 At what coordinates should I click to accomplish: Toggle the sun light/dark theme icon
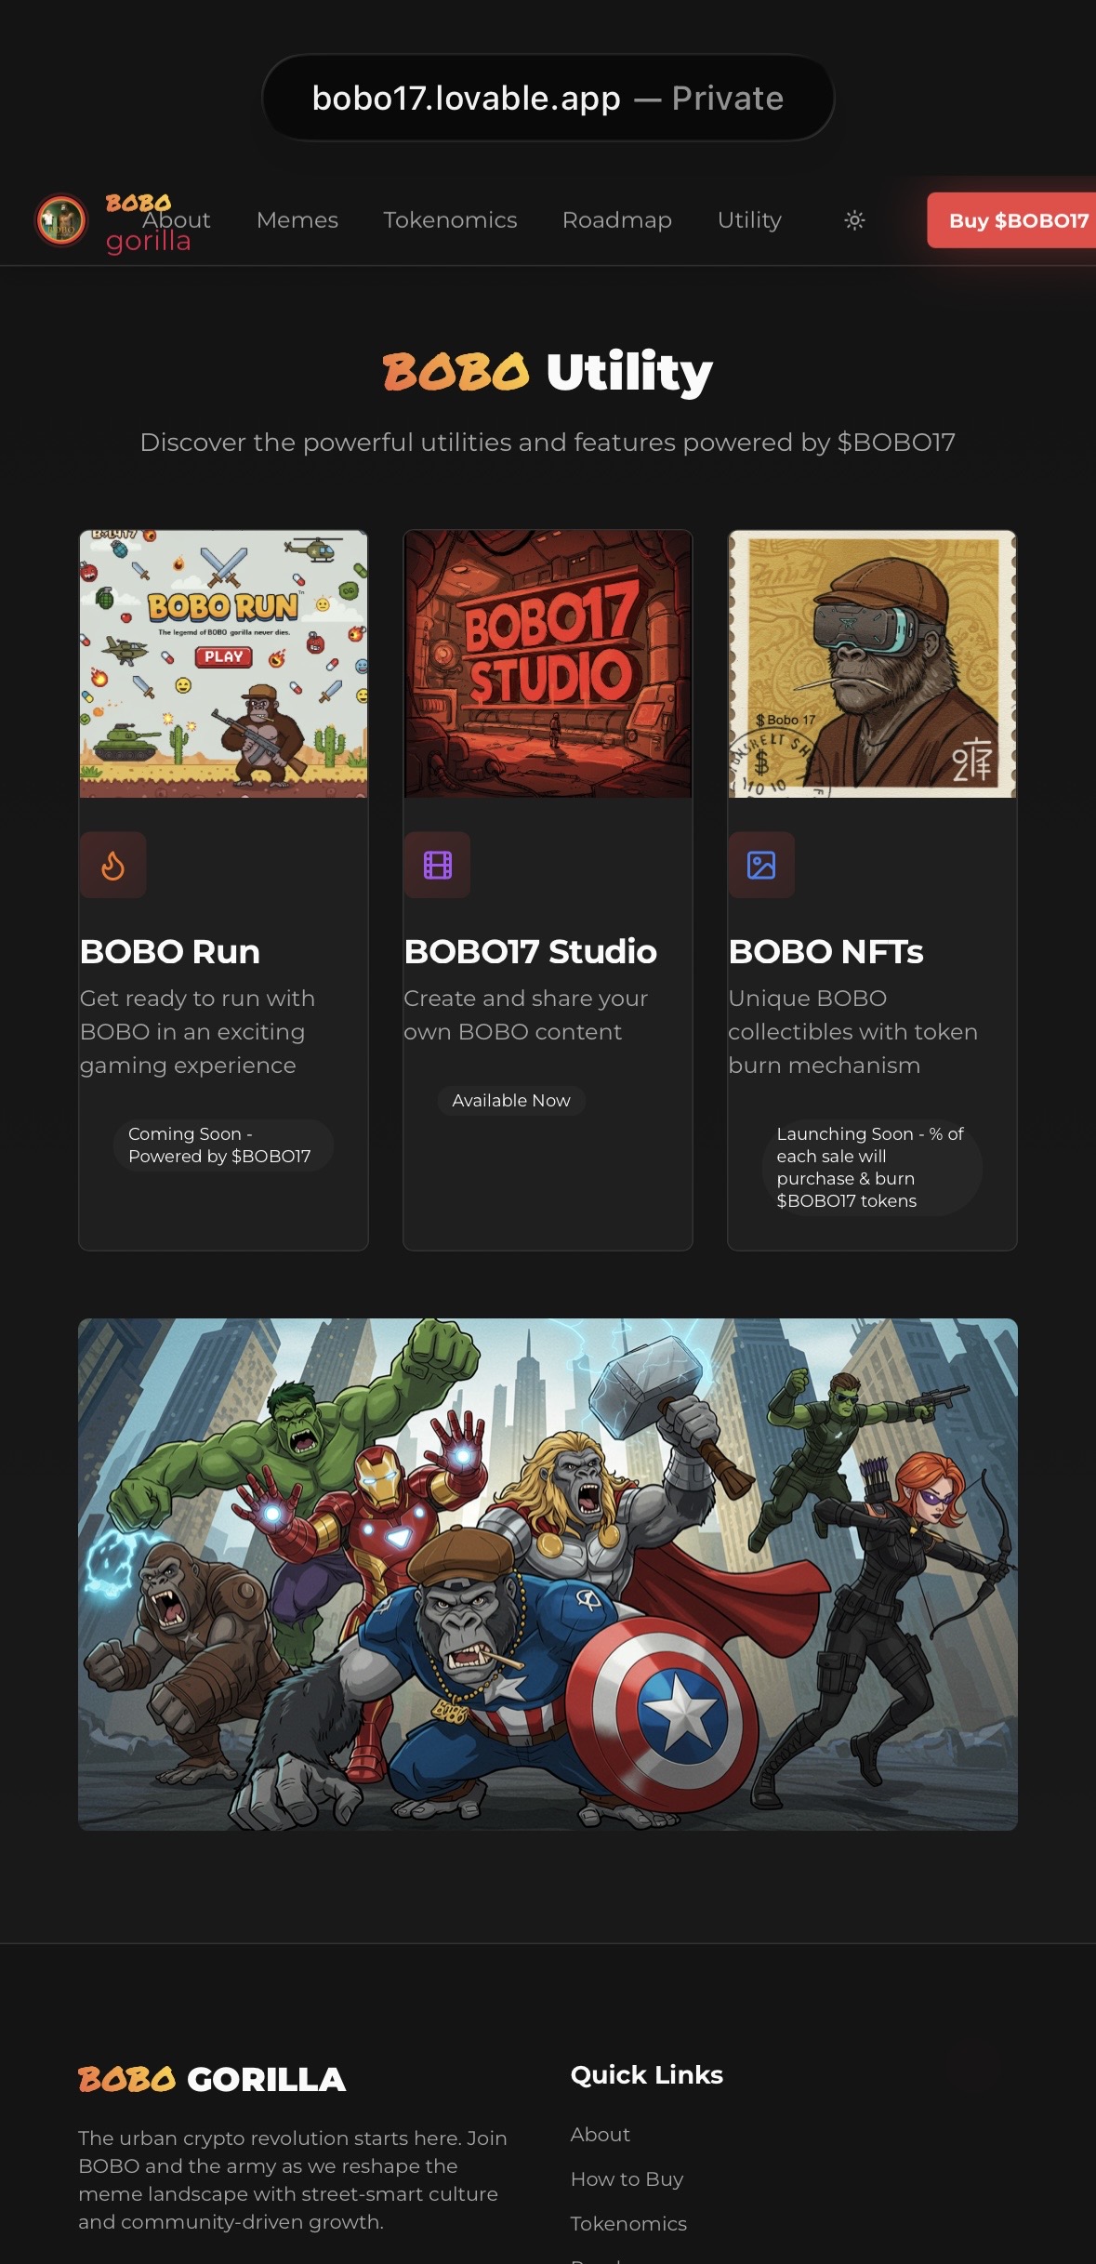[x=854, y=220]
